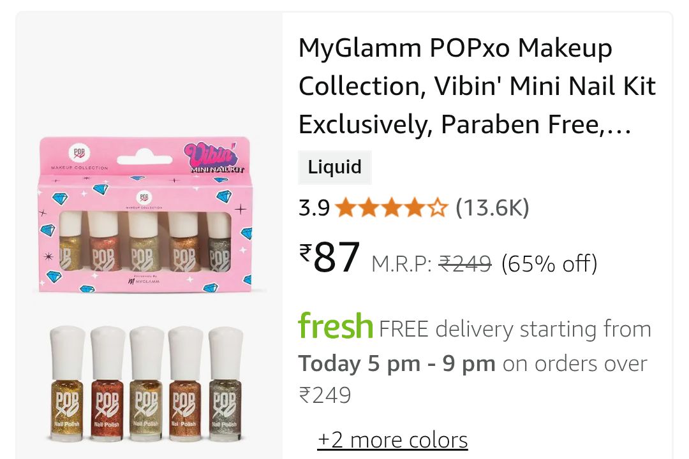Image resolution: width=689 pixels, height=459 pixels.
Task: Select the Liquid badge label
Action: point(335,168)
